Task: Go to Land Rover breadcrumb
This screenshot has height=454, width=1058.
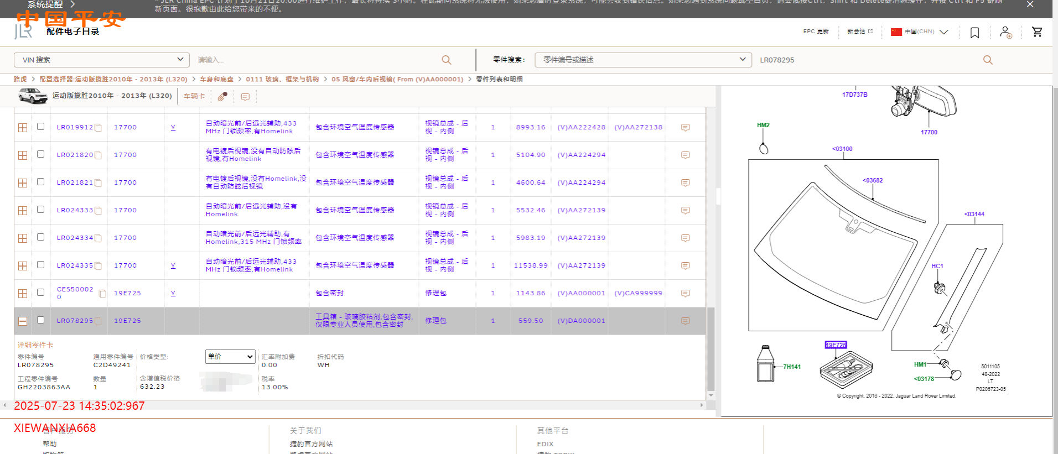Action: click(20, 79)
